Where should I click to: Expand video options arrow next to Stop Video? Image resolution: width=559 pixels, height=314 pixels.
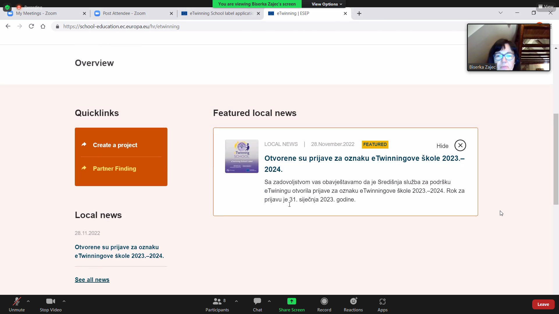[x=64, y=301]
